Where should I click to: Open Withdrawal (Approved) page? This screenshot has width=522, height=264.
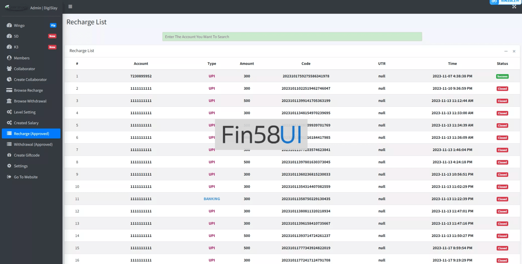click(33, 144)
